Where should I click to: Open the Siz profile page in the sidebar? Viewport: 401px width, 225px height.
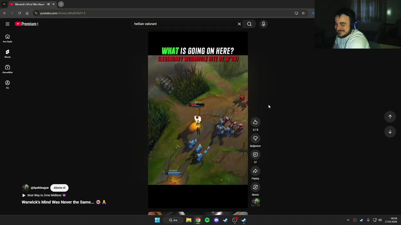pyautogui.click(x=8, y=84)
